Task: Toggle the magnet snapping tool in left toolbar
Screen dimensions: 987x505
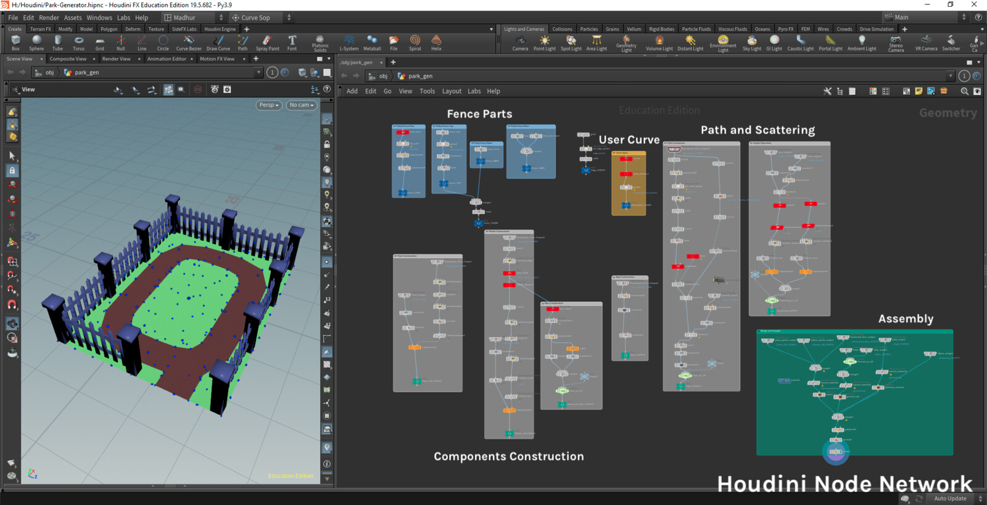Action: pos(12,305)
